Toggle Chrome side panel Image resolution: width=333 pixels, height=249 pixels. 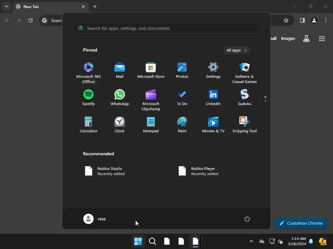click(x=302, y=20)
